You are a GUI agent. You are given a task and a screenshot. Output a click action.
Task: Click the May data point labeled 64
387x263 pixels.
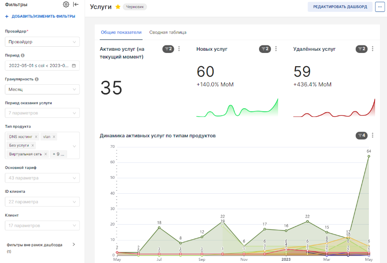point(369,156)
